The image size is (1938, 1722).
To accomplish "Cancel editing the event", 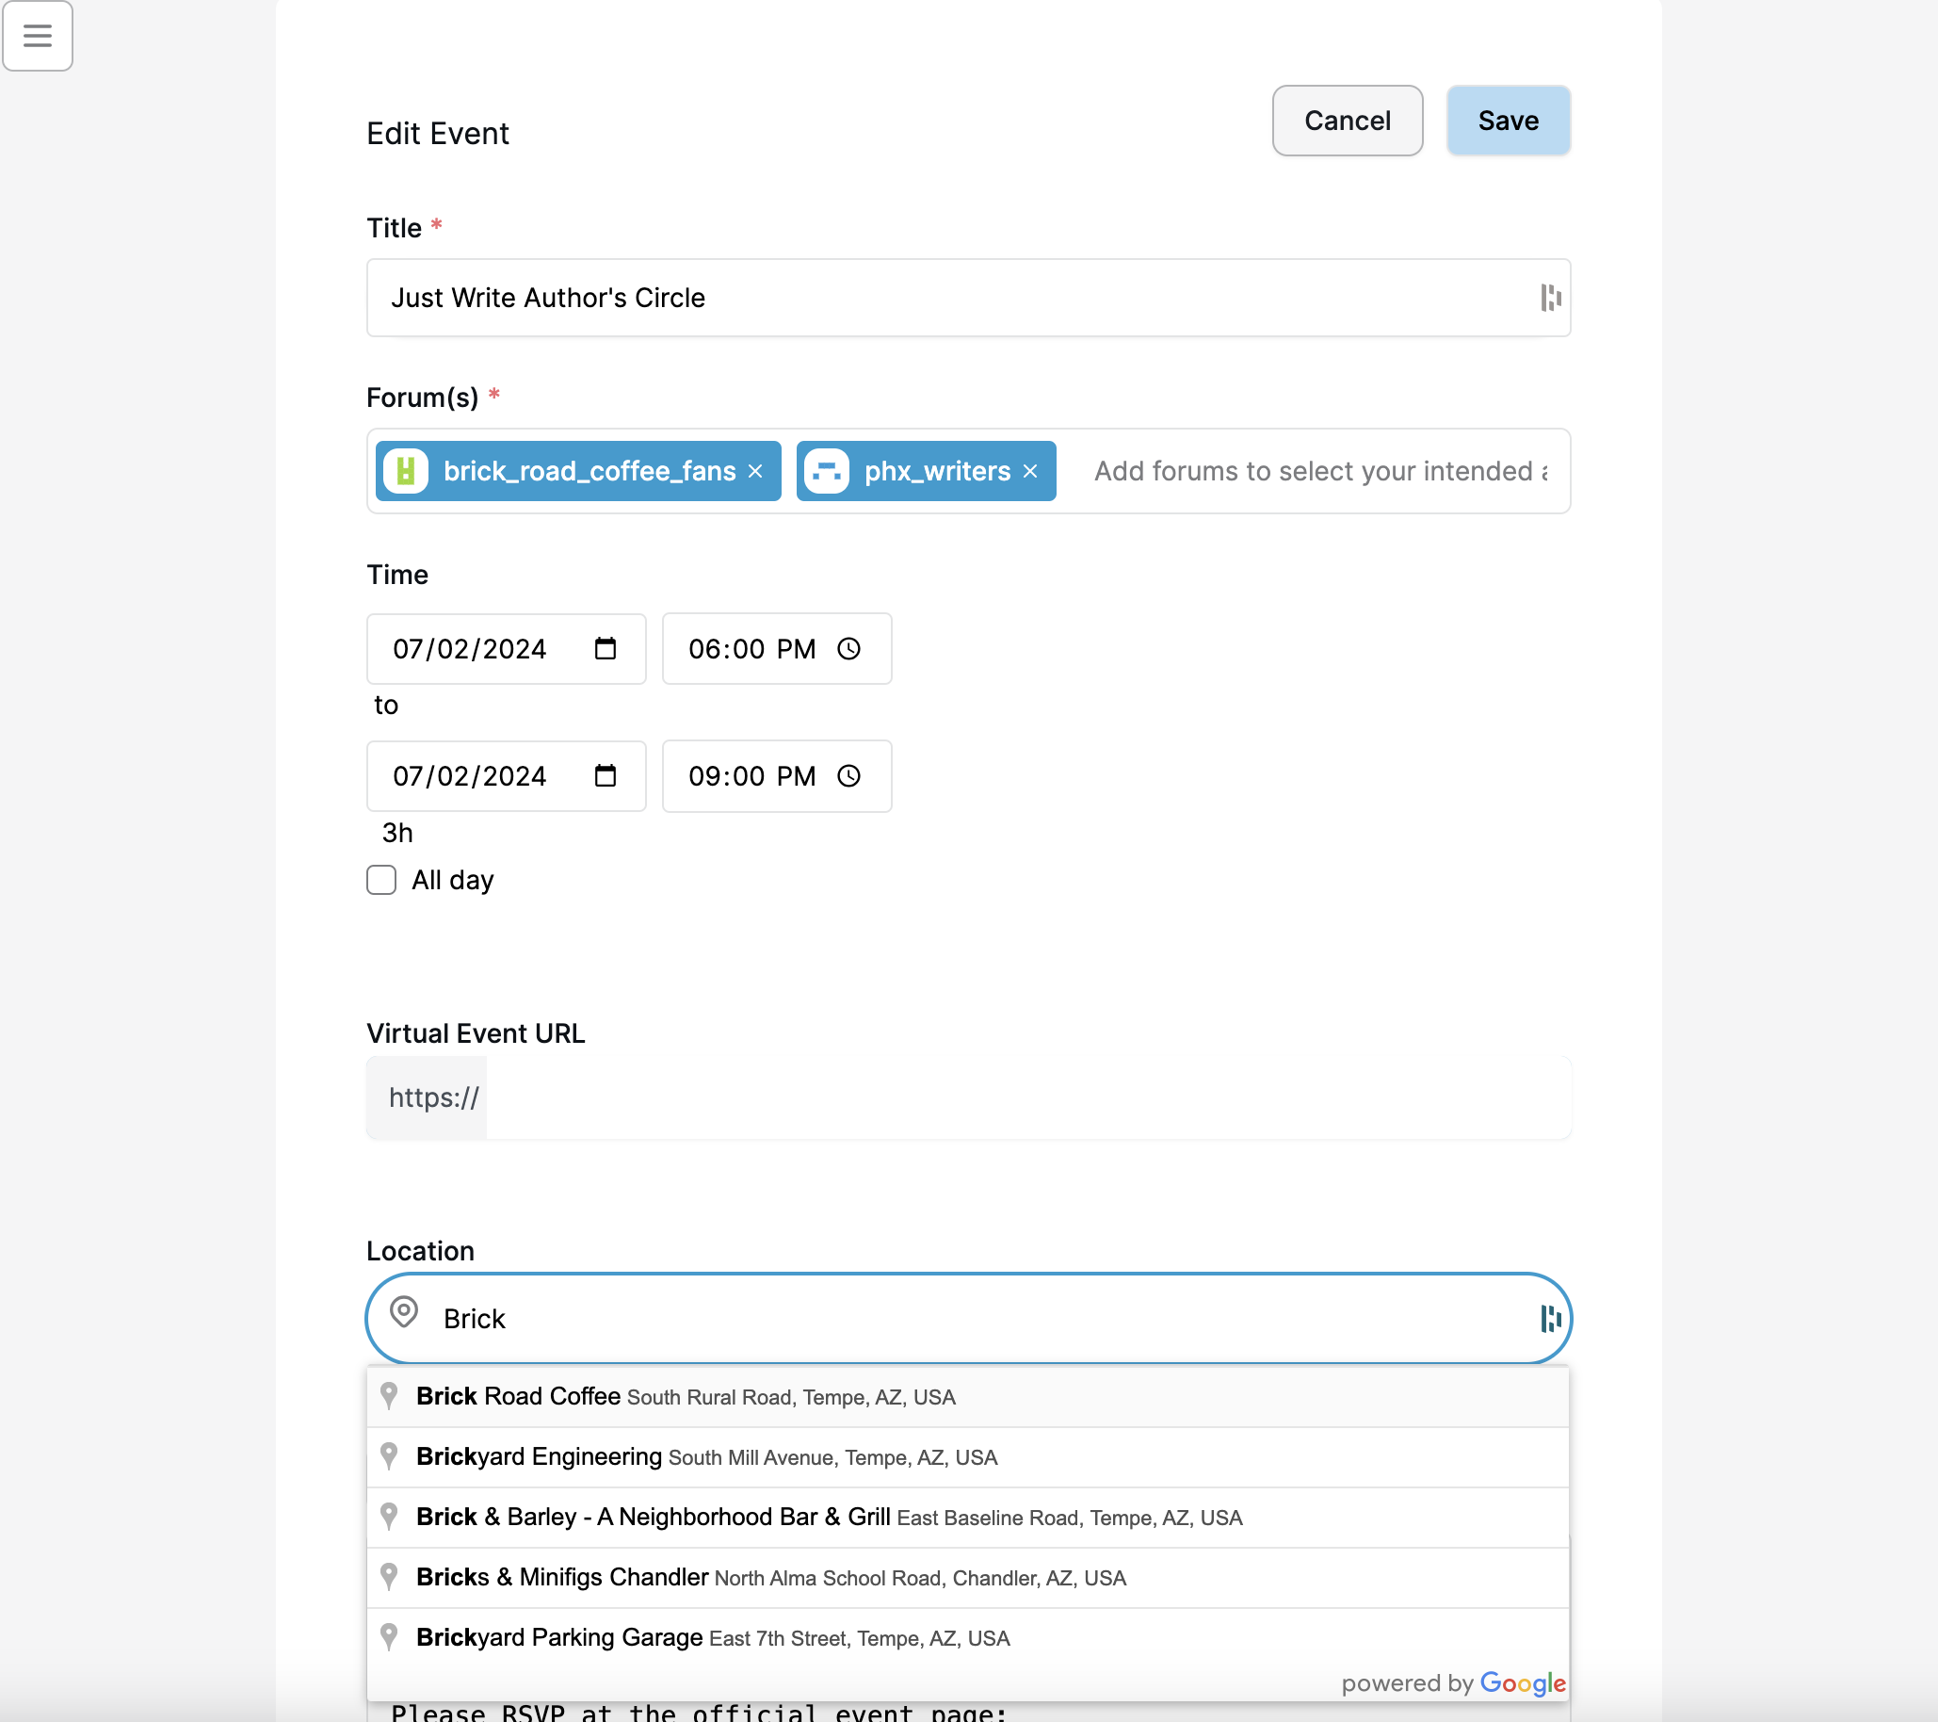I will point(1347,121).
